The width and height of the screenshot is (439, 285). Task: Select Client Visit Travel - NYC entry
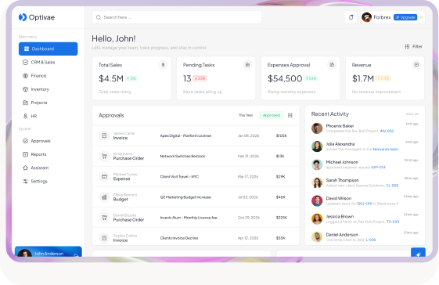pos(179,176)
